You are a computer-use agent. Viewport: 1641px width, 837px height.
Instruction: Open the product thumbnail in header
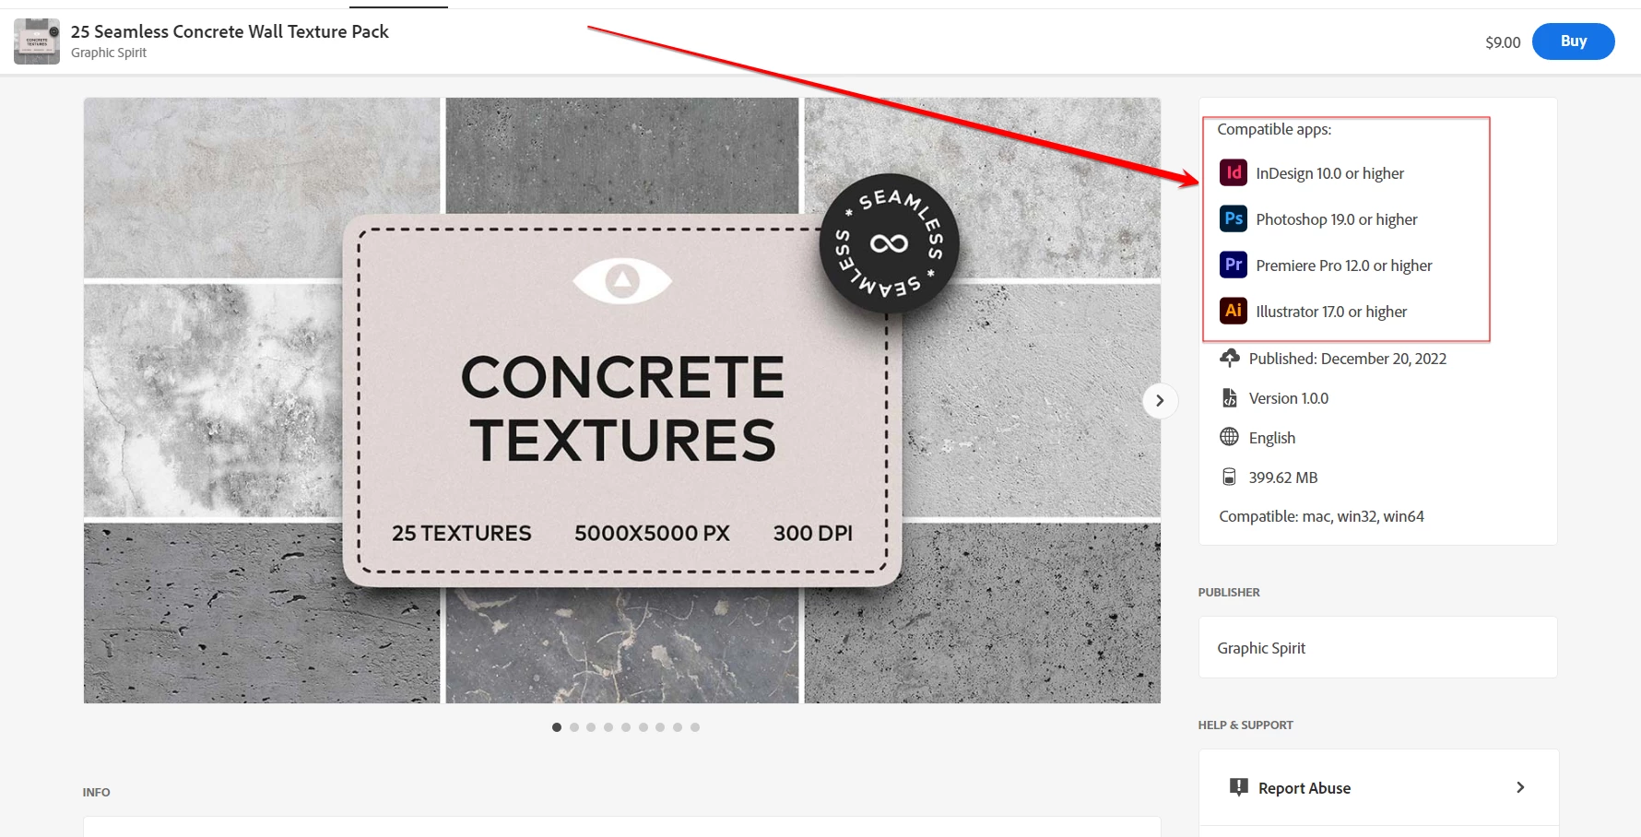tap(37, 41)
